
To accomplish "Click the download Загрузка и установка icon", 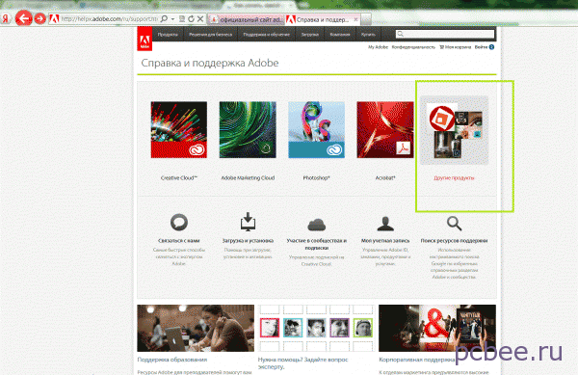I will tap(248, 222).
